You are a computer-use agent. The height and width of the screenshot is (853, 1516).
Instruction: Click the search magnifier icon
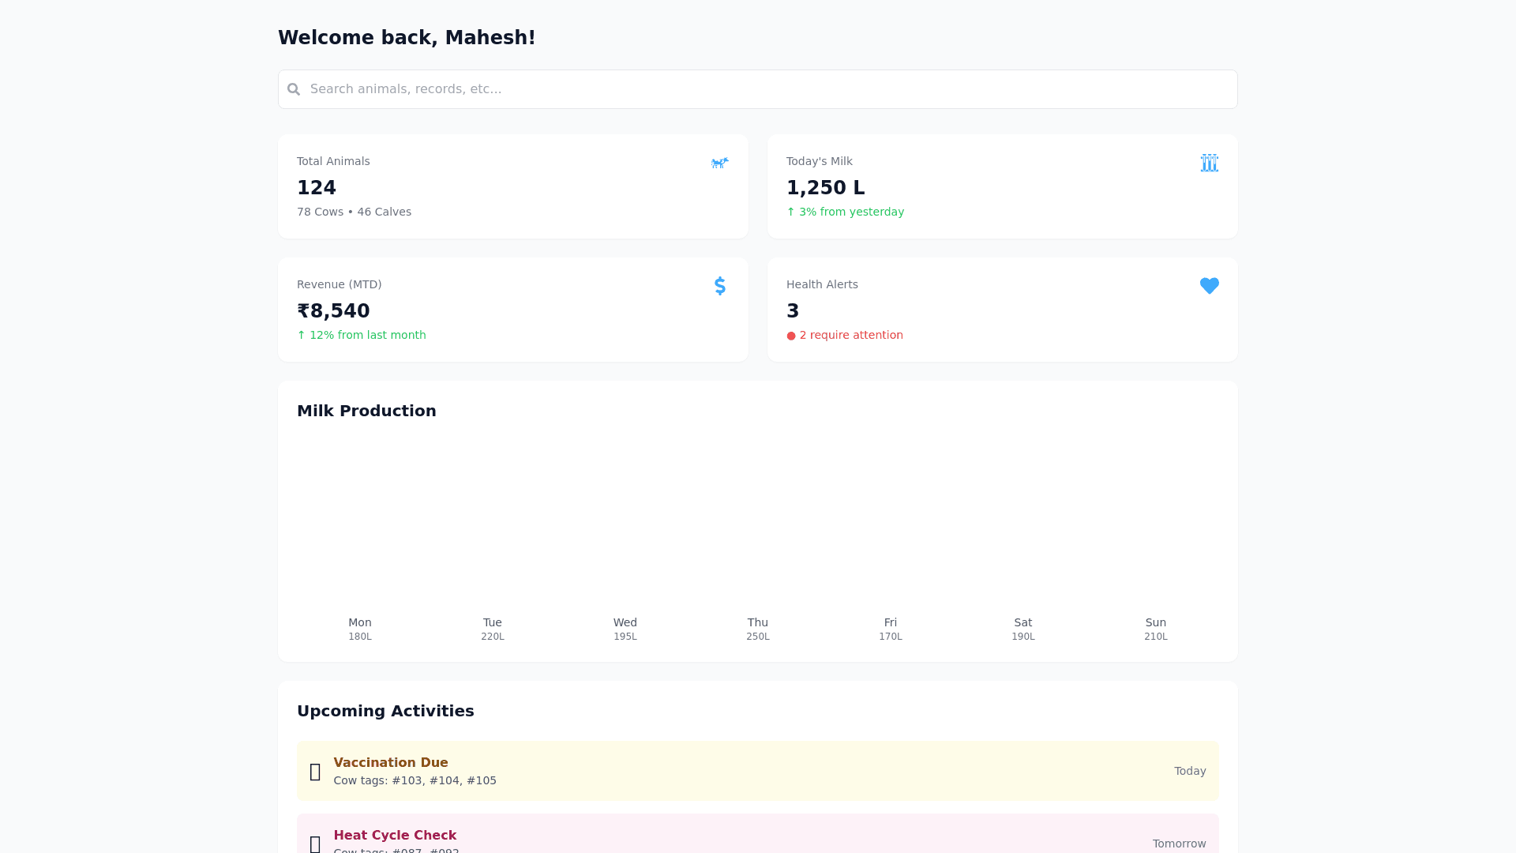(294, 89)
